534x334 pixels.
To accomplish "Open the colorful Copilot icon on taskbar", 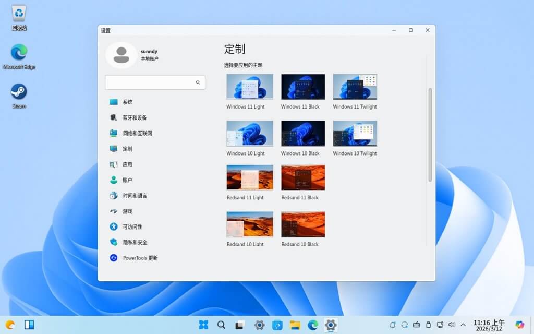I will point(520,325).
